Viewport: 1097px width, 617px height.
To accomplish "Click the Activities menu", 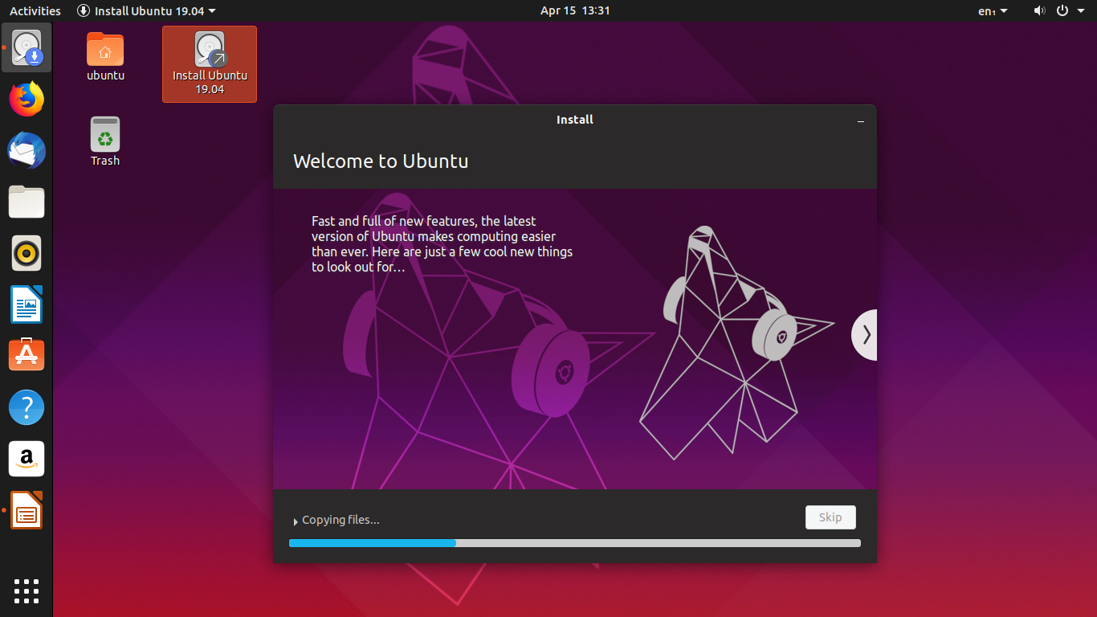I will click(x=35, y=10).
